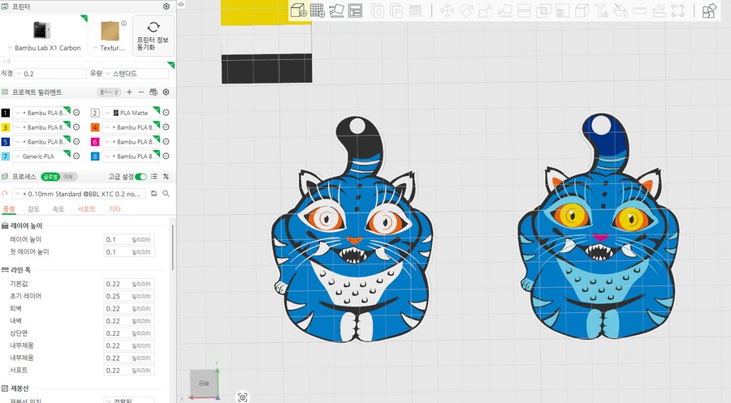
Task: Select the left tiger model with orange eyes
Action: pos(353,230)
